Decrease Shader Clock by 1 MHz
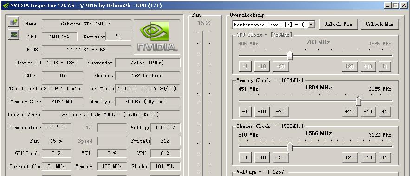410x176 pixels. coord(245,157)
